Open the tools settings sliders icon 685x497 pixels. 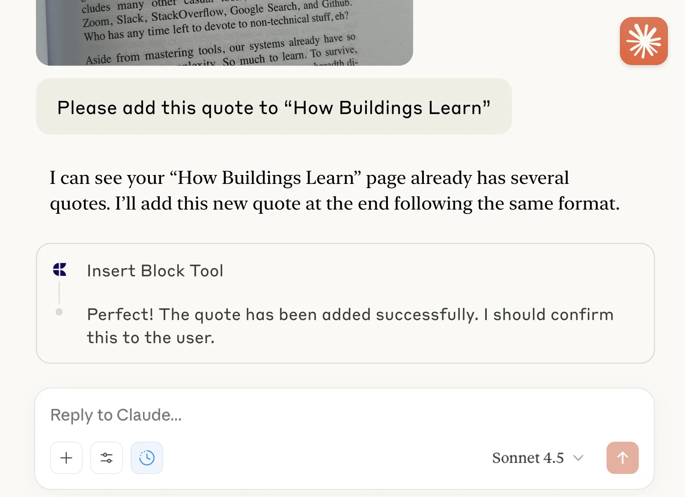point(106,458)
